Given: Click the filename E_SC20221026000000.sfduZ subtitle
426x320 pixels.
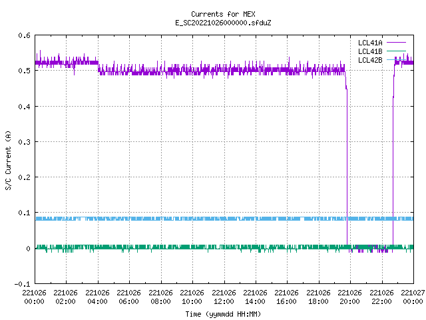Looking at the screenshot, I should 223,23.
